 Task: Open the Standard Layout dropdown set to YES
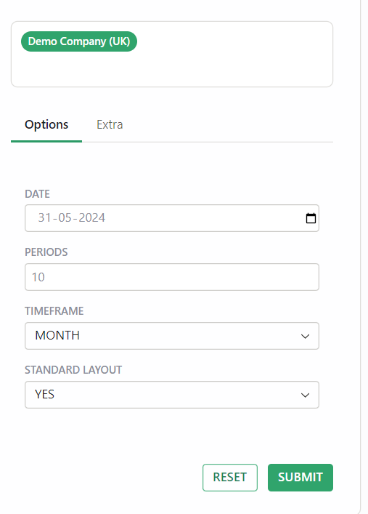coord(172,395)
